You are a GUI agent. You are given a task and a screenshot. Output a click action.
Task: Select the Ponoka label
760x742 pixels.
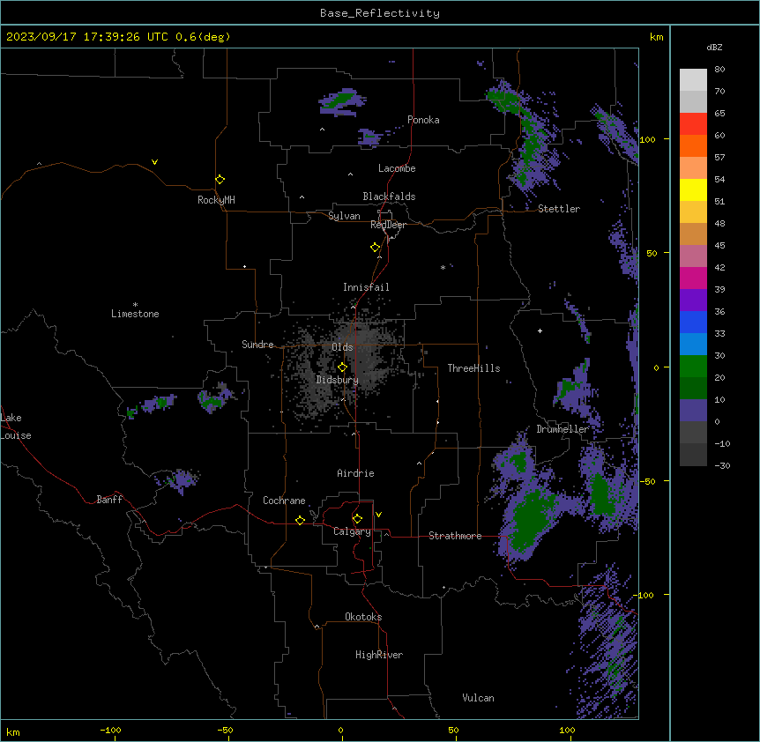tap(423, 120)
